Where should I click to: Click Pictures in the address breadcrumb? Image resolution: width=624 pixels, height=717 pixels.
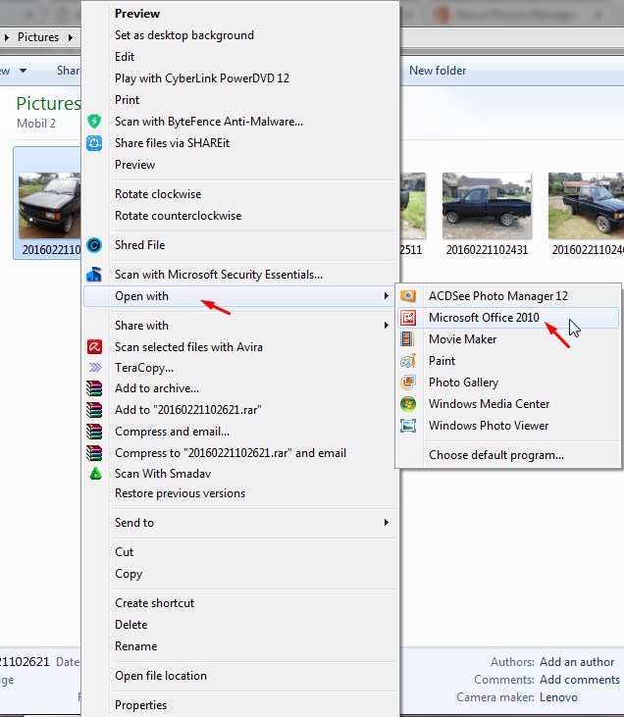[38, 37]
